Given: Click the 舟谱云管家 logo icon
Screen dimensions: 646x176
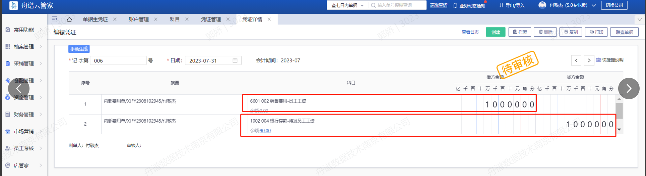Looking at the screenshot, I should click(13, 5).
